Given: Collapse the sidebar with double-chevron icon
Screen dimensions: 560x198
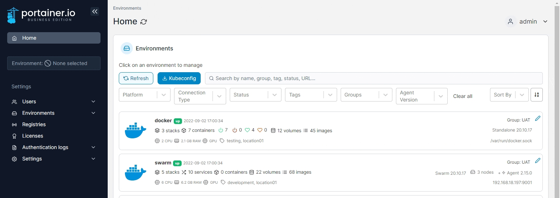Looking at the screenshot, I should (x=95, y=11).
